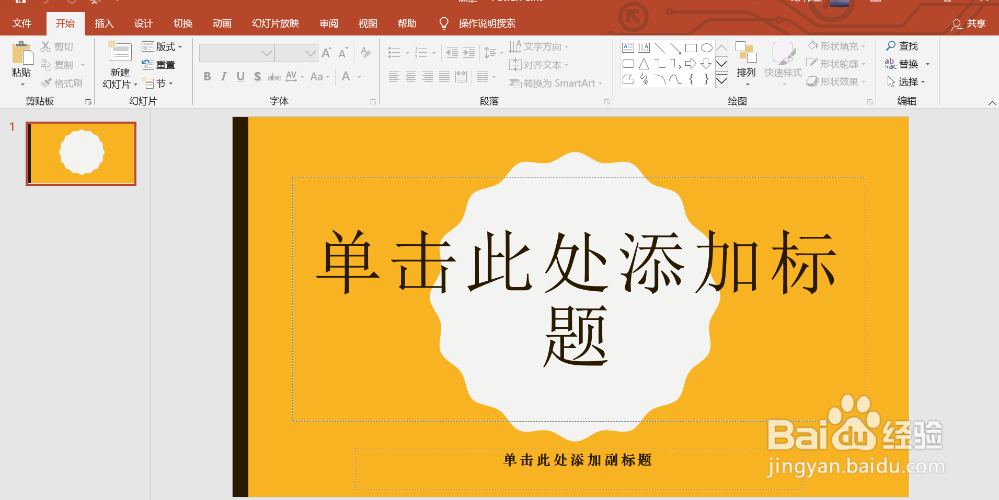The image size is (999, 500).
Task: Switch to the Slide Show (幻灯片放映) tab
Action: [x=275, y=23]
